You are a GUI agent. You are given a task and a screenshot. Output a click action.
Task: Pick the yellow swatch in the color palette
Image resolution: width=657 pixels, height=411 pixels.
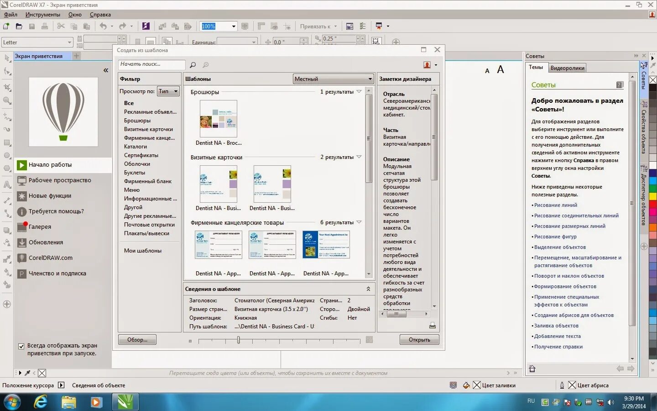coord(652,196)
